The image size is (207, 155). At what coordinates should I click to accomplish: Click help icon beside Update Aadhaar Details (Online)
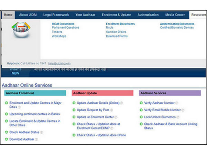(121, 103)
